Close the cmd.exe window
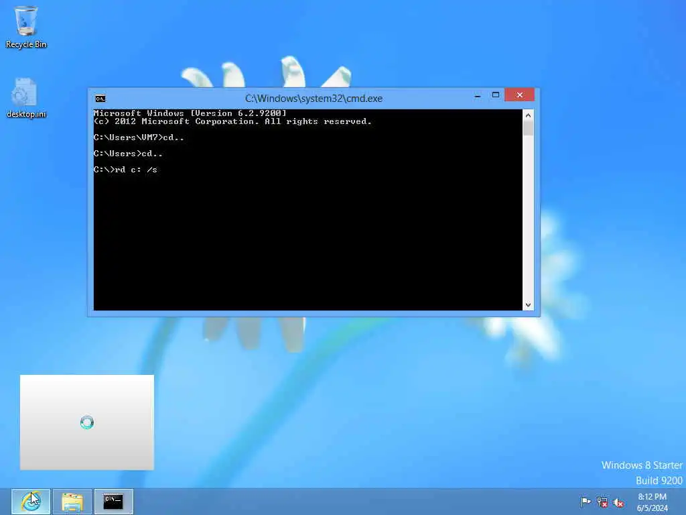 (519, 95)
